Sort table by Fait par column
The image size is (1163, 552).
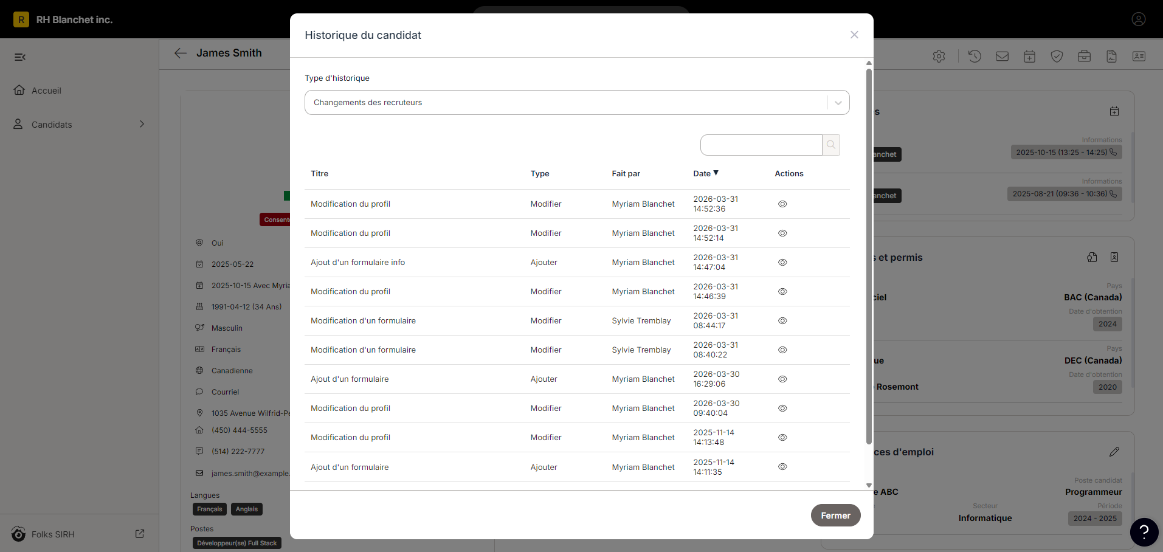click(x=626, y=174)
